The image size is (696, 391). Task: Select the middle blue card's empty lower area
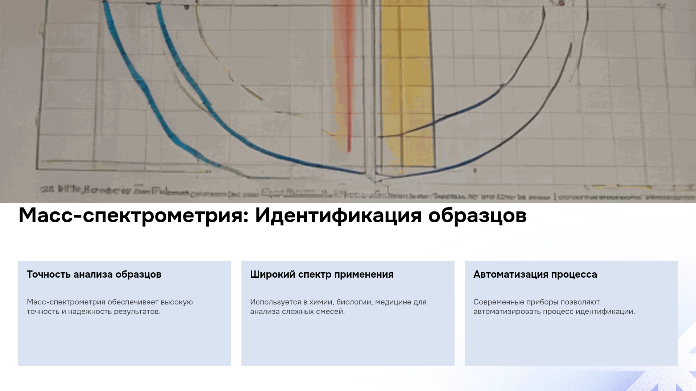click(348, 340)
